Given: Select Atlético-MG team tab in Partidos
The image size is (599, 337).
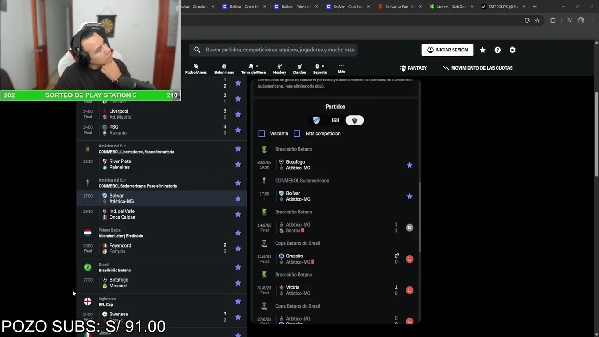Looking at the screenshot, I should pos(355,120).
